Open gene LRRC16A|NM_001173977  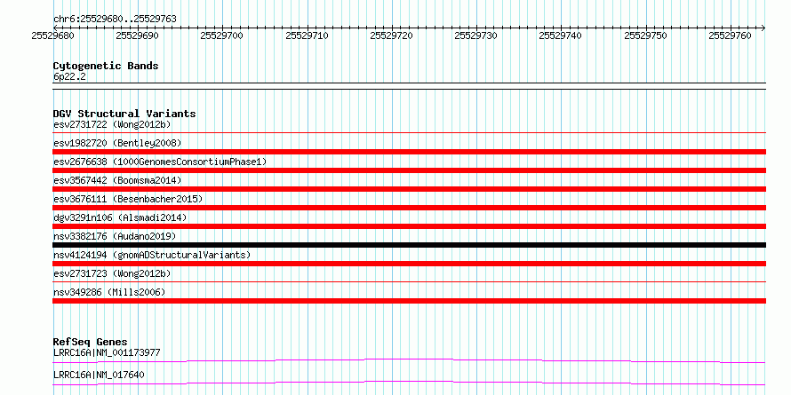click(x=107, y=352)
